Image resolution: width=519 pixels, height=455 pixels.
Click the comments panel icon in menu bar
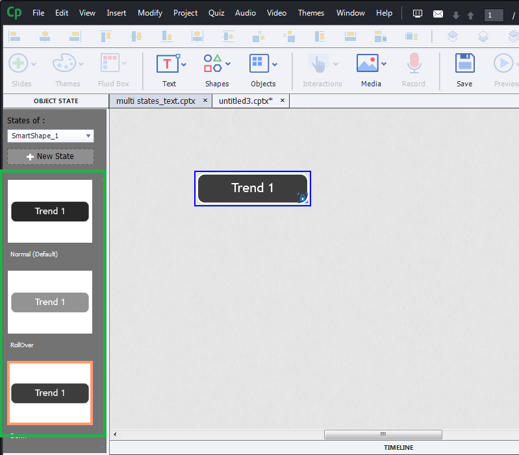pyautogui.click(x=418, y=14)
